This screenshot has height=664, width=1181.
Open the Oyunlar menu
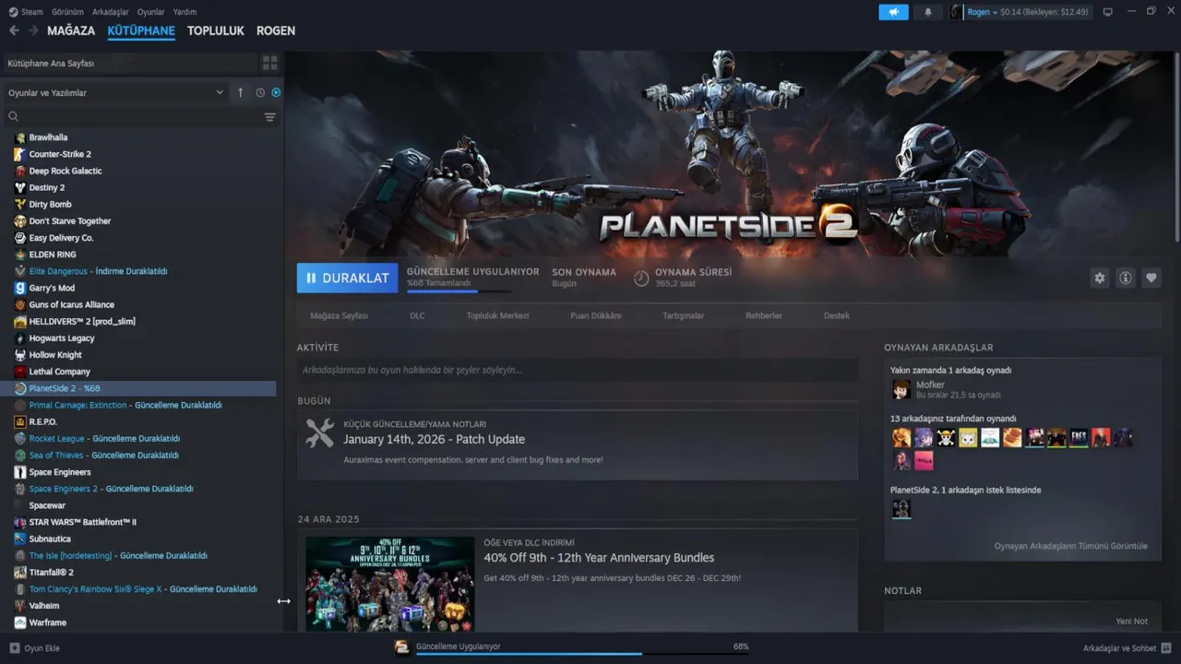click(151, 12)
